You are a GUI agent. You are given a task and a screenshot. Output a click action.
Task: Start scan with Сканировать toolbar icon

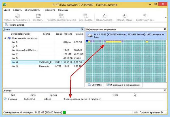point(86,16)
